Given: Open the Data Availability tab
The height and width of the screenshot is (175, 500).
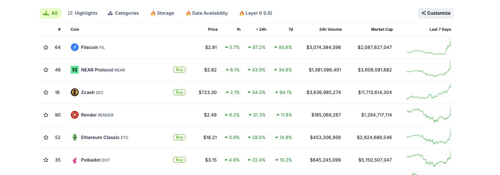Looking at the screenshot, I should pos(207,13).
